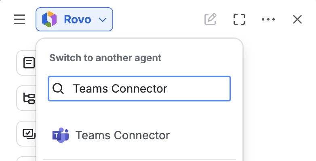
Task: Select the hierarchy tree icon card
Action: coord(26,98)
